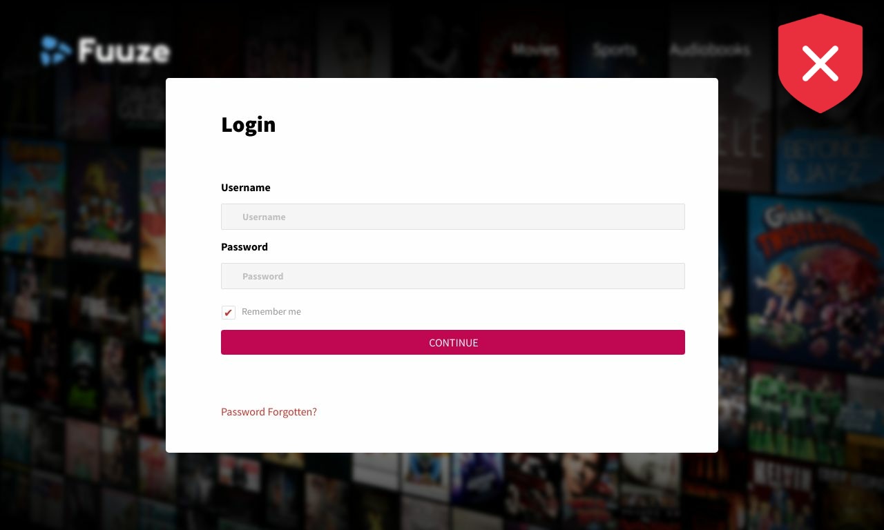Click the Remember me label text
884x530 pixels.
(x=271, y=312)
